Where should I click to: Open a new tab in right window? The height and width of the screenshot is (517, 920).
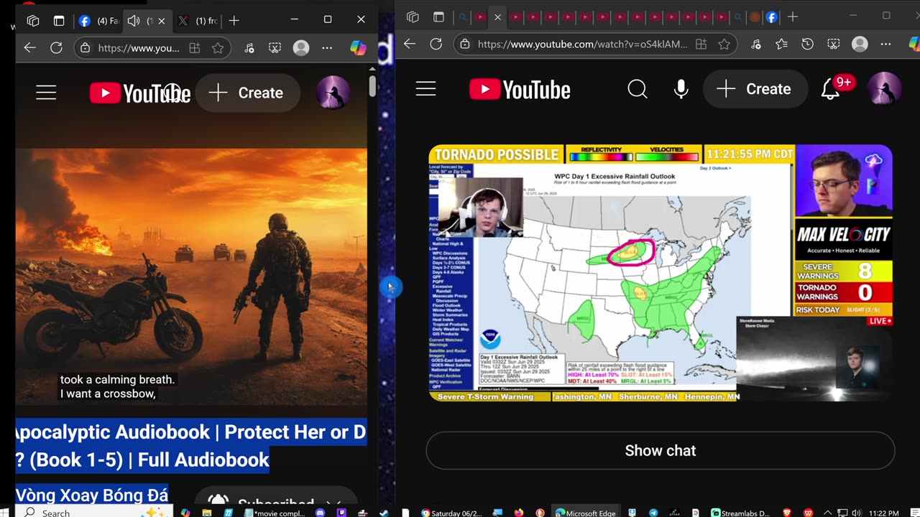(x=793, y=17)
